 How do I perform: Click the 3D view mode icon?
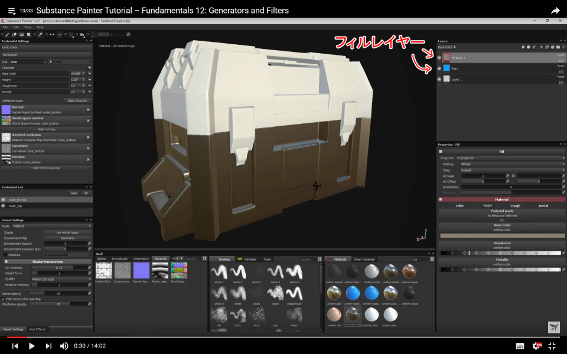71,34
